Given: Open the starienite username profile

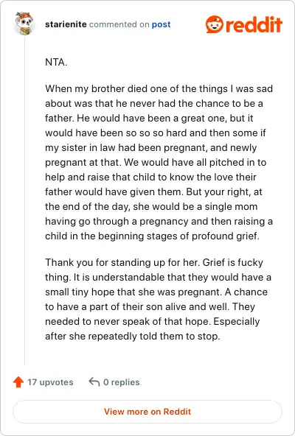Looking at the screenshot, I should click(66, 24).
